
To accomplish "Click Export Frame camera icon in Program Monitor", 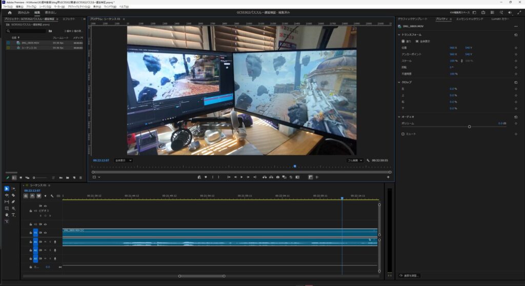I will (277, 177).
